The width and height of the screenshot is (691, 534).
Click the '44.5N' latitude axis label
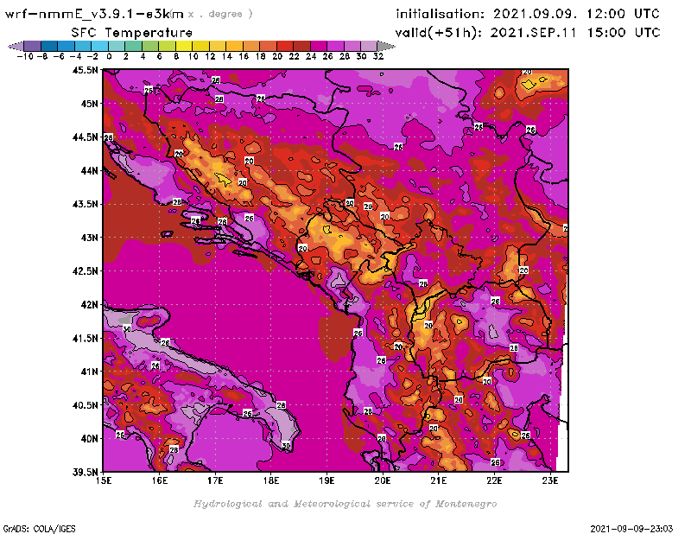pyautogui.click(x=85, y=137)
